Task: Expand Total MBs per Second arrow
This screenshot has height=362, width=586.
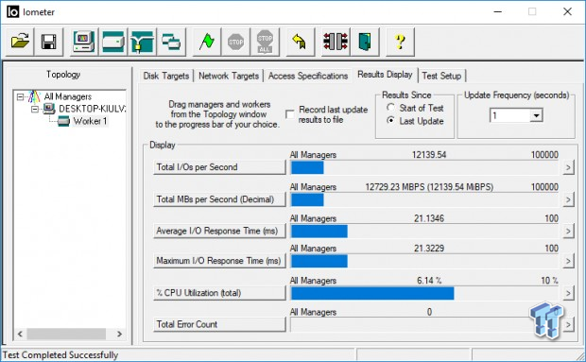Action: [x=568, y=199]
